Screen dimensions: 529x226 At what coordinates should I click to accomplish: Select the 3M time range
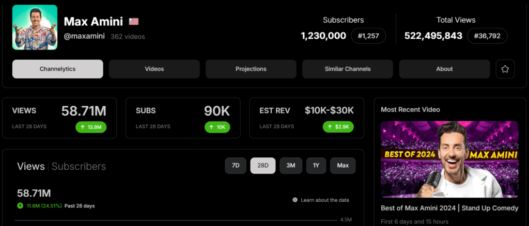click(x=291, y=166)
